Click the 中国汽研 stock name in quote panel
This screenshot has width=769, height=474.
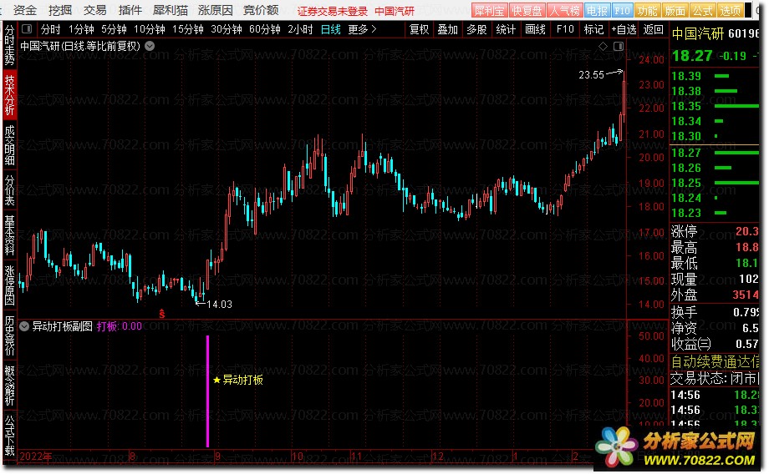(698, 33)
